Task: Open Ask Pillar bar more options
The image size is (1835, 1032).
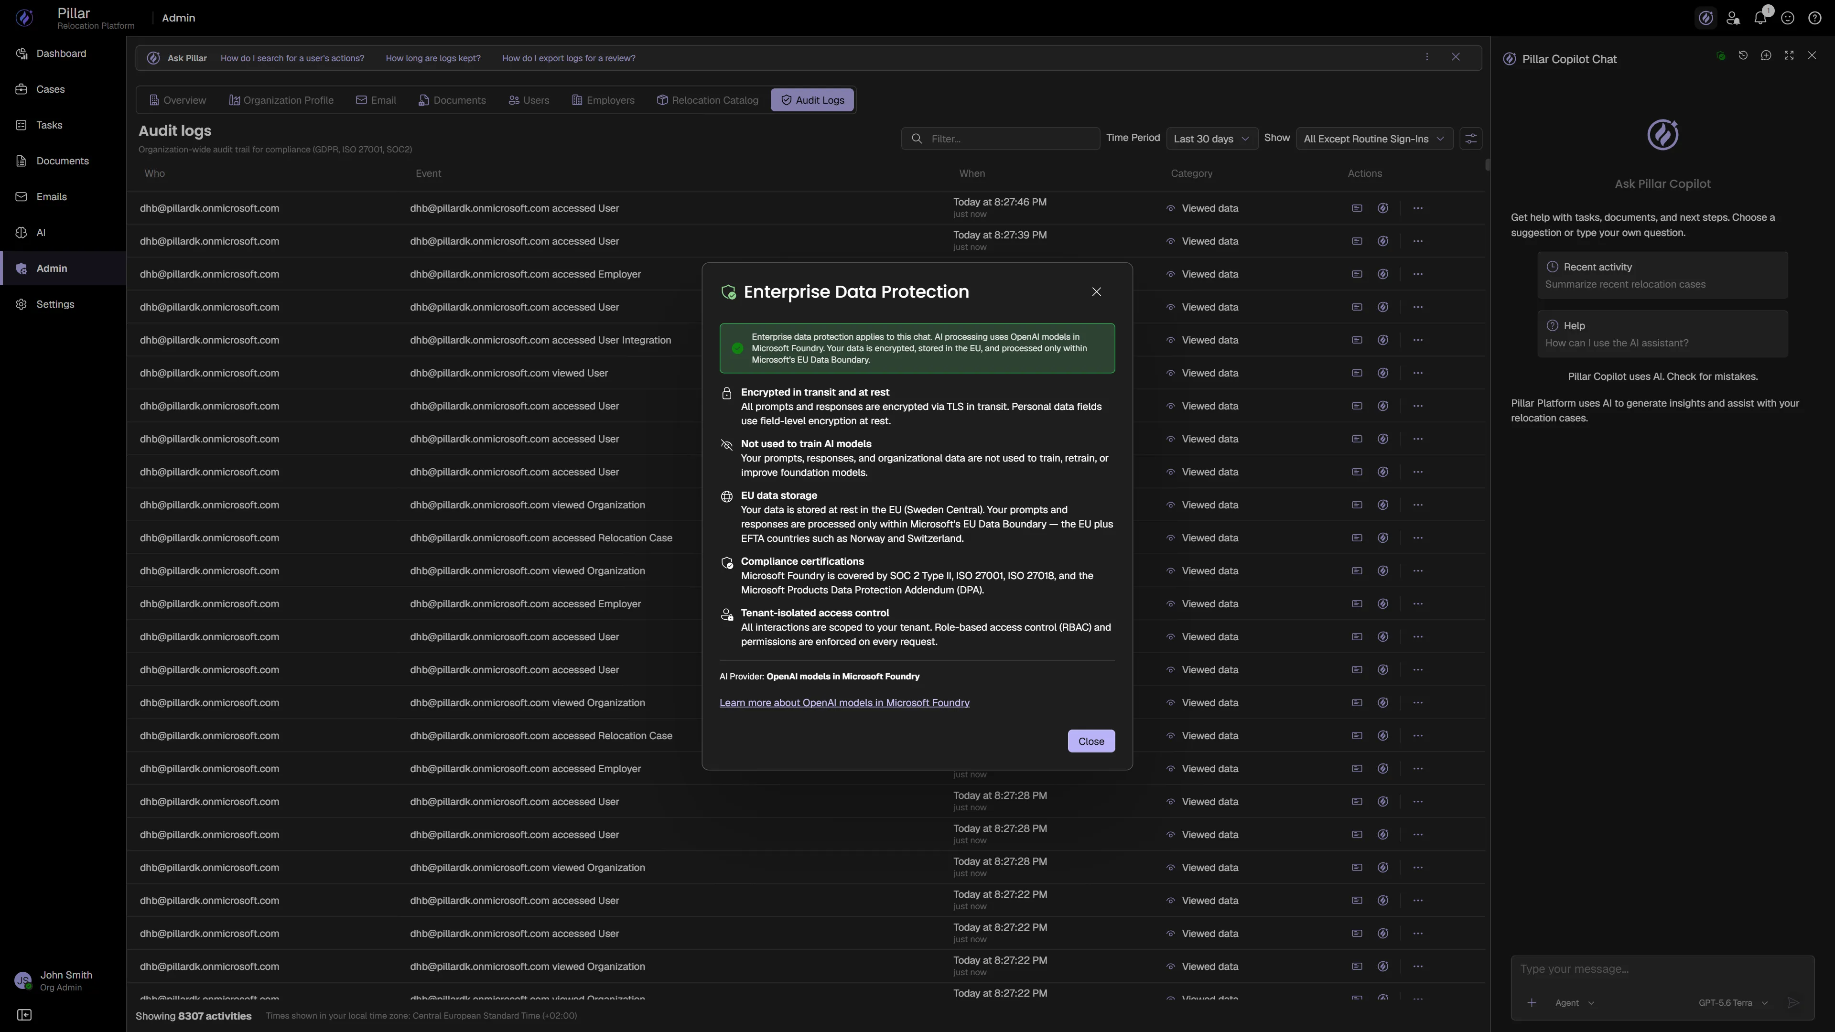Action: [x=1427, y=57]
